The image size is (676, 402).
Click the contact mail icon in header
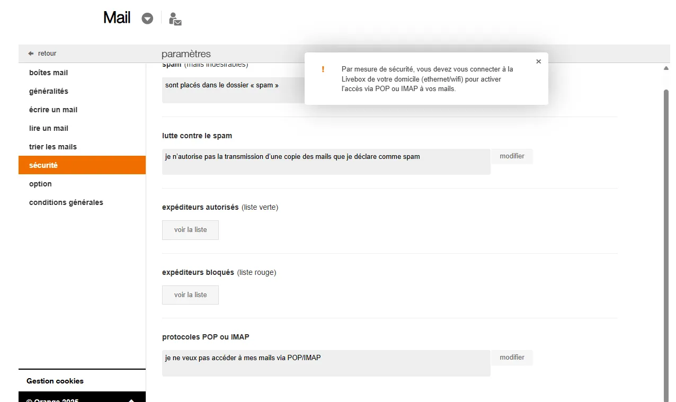pyautogui.click(x=175, y=19)
